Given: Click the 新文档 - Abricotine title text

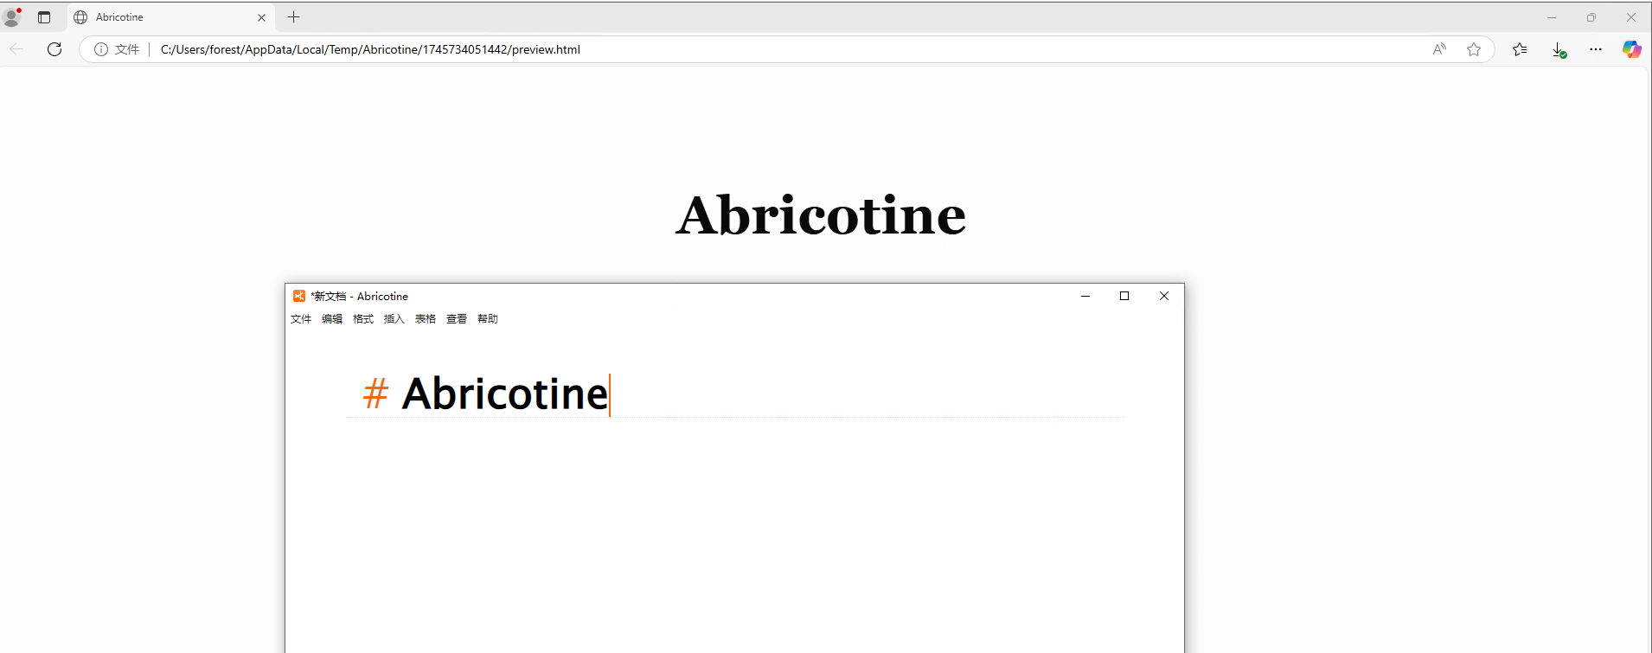Looking at the screenshot, I should 360,296.
